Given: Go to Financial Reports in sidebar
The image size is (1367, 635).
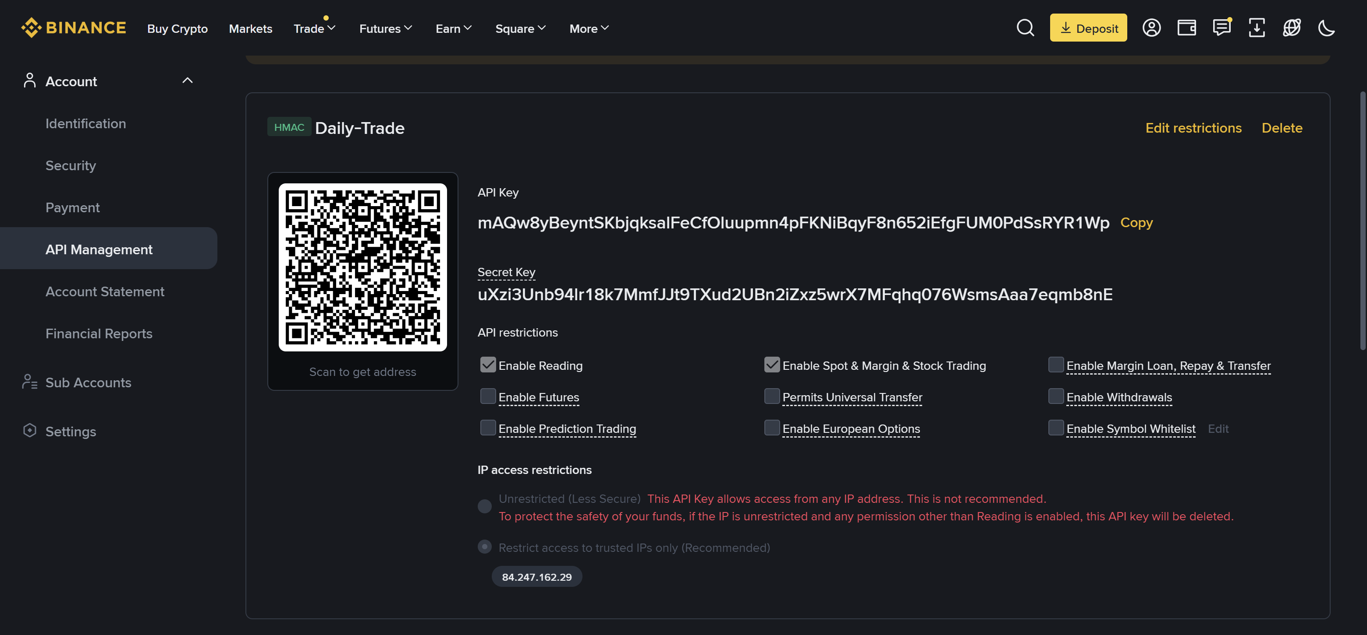Looking at the screenshot, I should pos(99,333).
